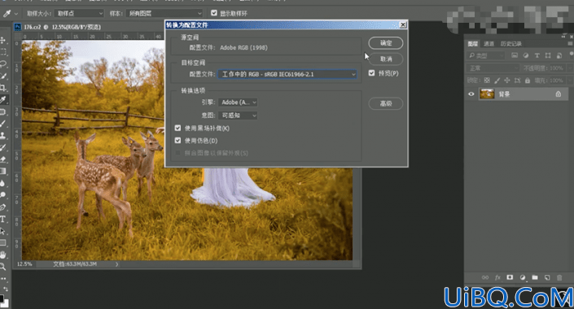574x309 pixels.
Task: Filter layers by smart objects icon
Action: click(559, 55)
